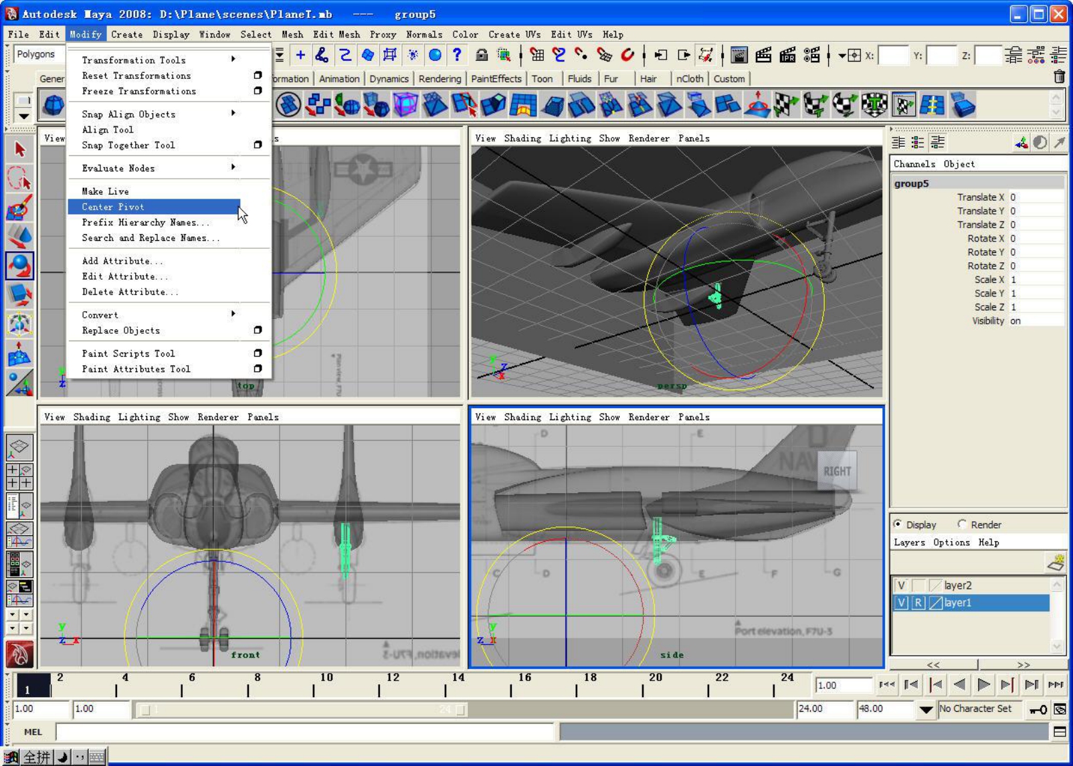Click the lock icon in status line
The image size is (1073, 766).
coord(481,55)
